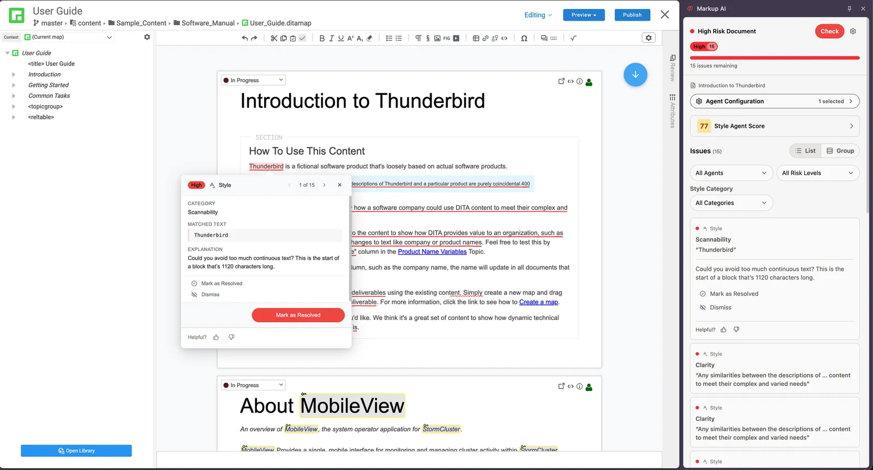Run the Markup AI Check button
Screen dimensions: 873x470
click(x=829, y=31)
